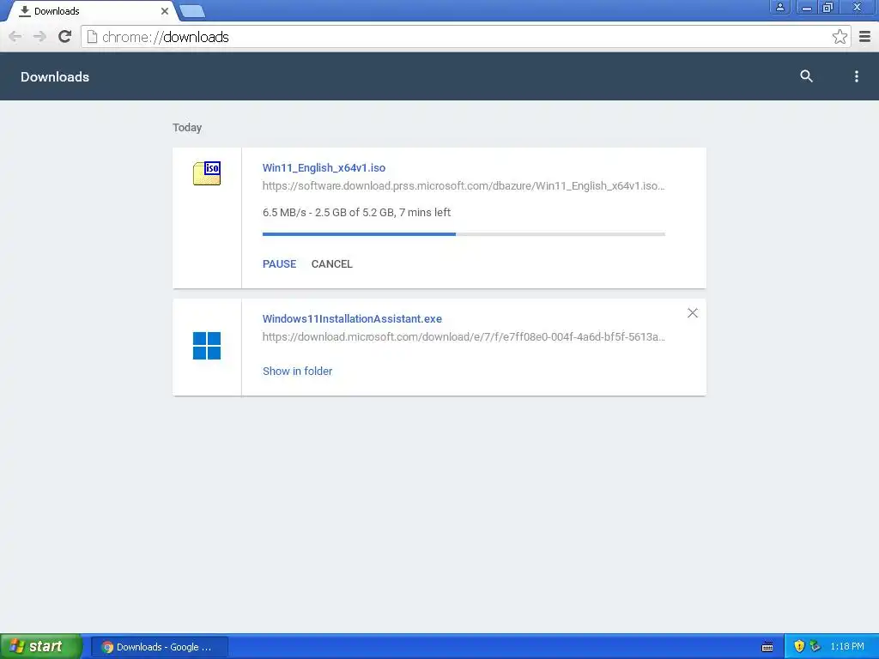Click the Windows logo file icon
Viewport: 879px width, 659px height.
coord(207,345)
